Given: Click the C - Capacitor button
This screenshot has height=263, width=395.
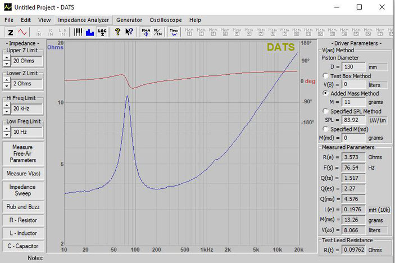Looking at the screenshot, I should [23, 246].
